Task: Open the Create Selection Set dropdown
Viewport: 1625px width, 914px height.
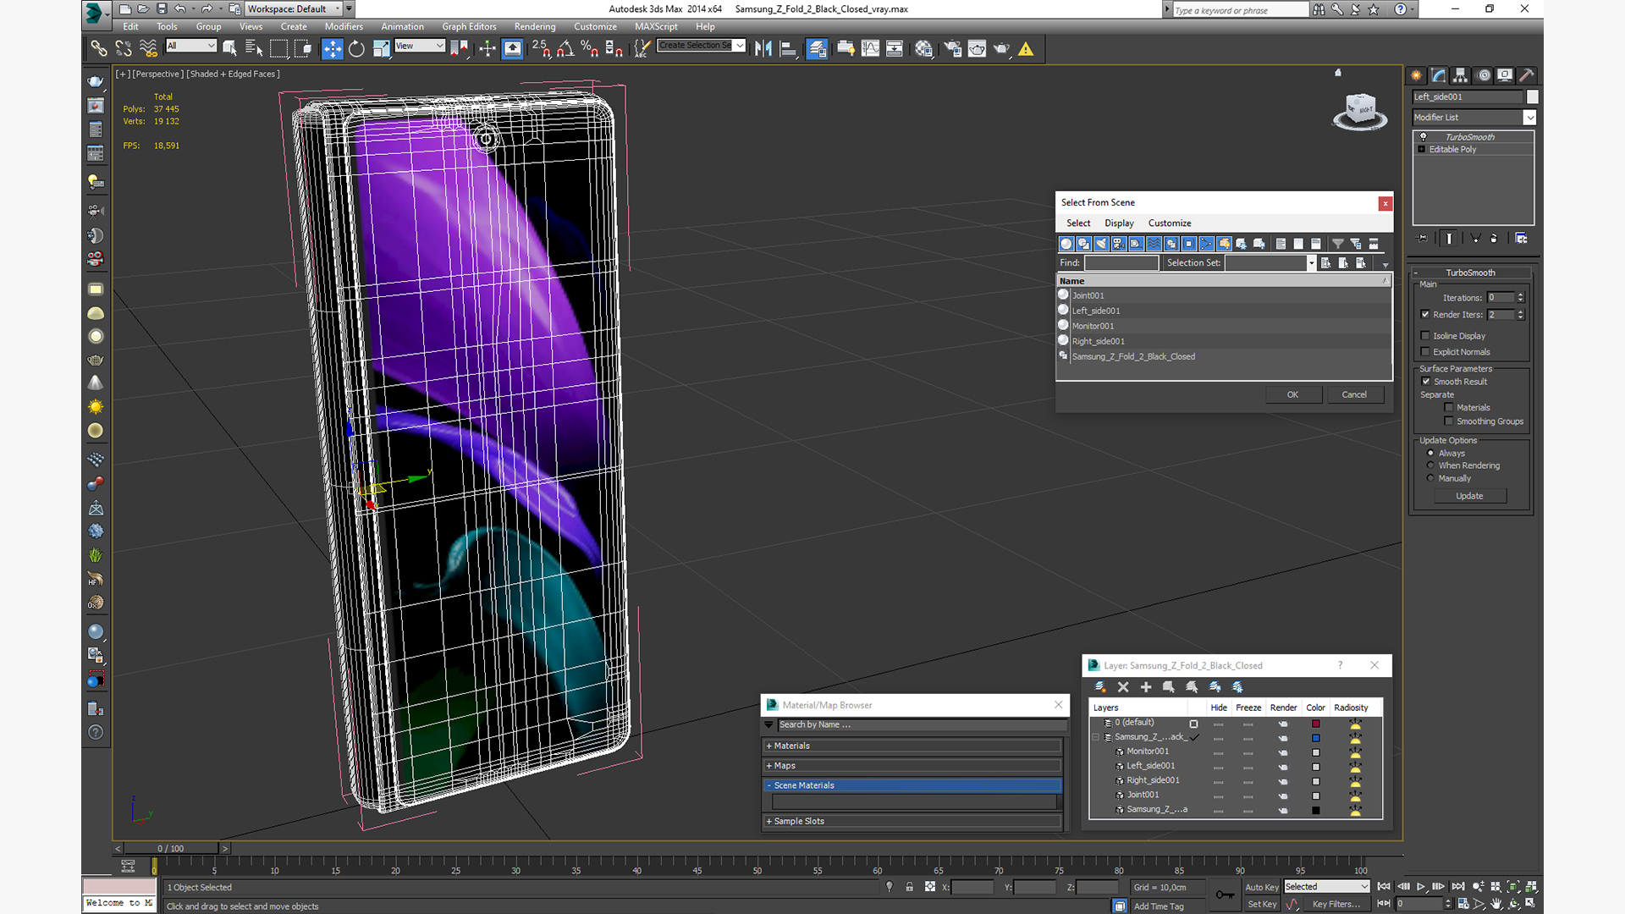Action: coord(702,46)
